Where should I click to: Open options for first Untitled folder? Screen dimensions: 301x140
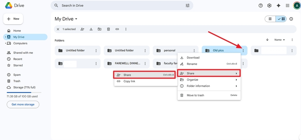(96, 51)
